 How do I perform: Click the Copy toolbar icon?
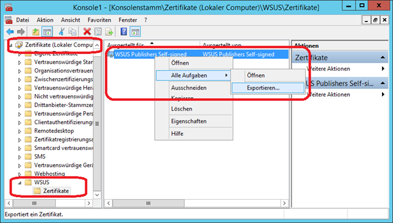coord(72,32)
